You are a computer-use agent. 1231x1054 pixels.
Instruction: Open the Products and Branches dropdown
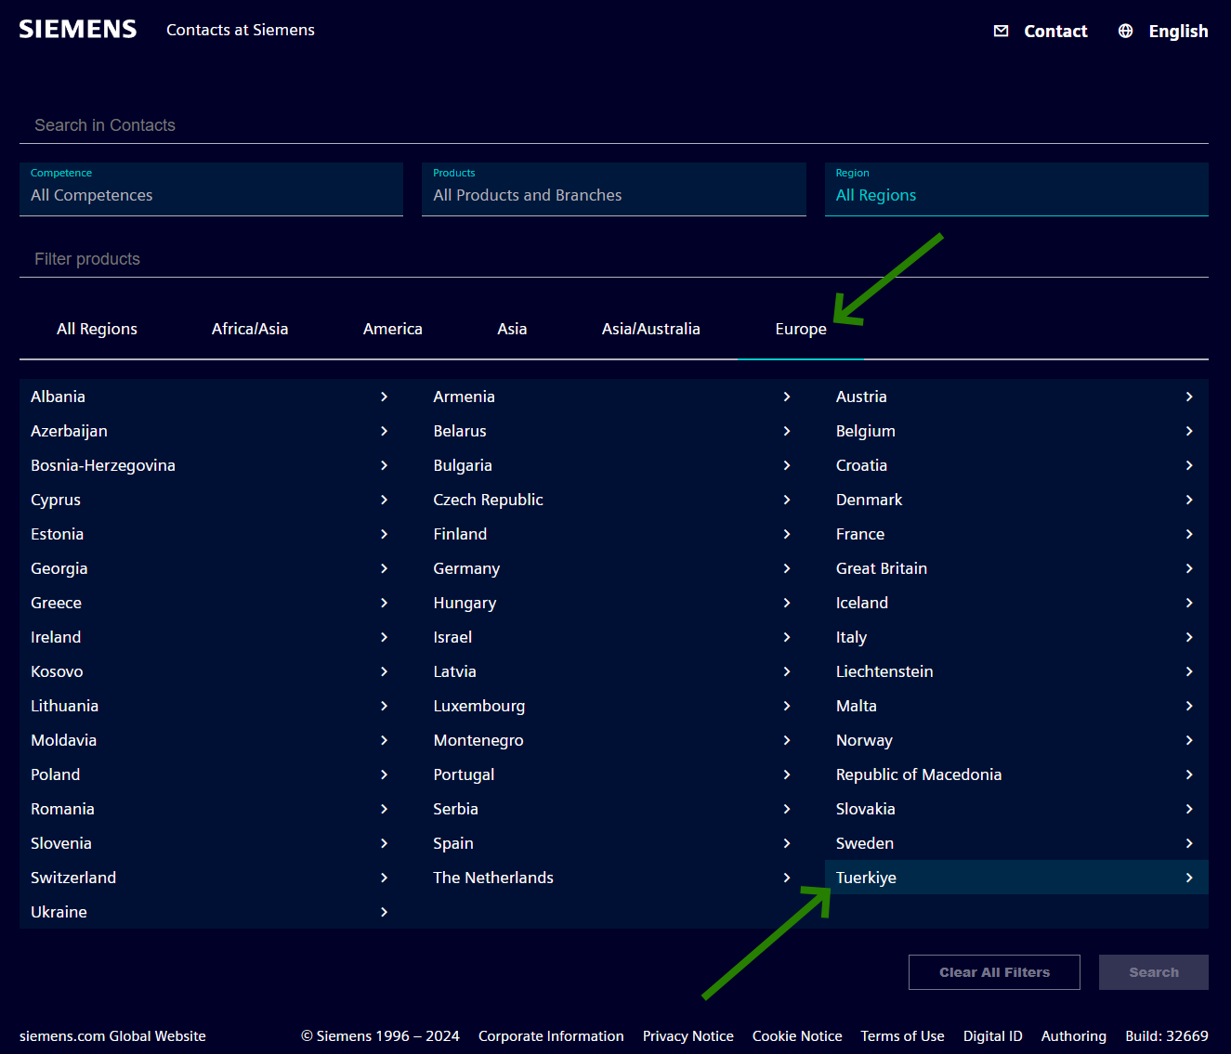(613, 189)
